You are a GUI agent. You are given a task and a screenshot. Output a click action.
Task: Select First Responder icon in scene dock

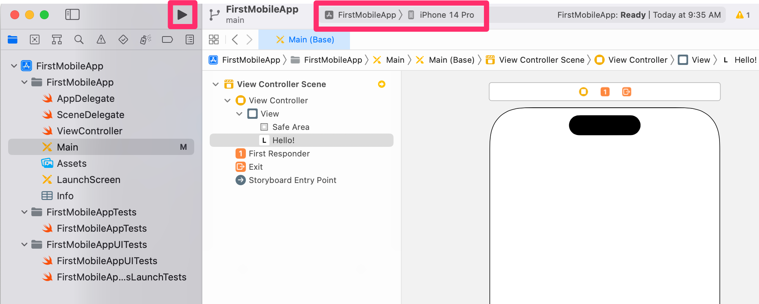pos(605,91)
